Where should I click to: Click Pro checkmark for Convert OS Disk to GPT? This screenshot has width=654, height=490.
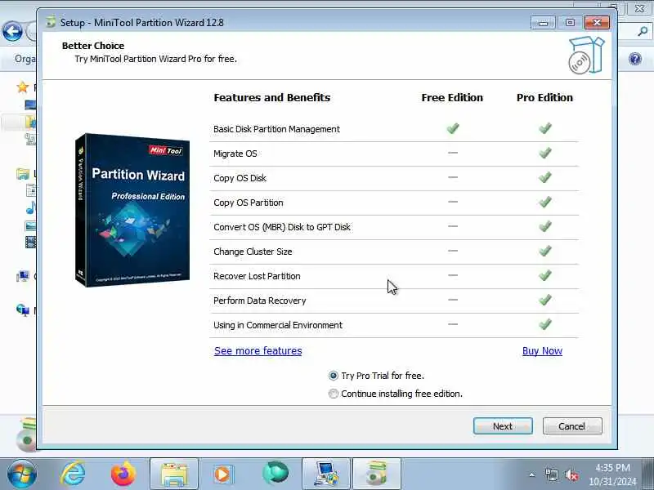pos(545,226)
